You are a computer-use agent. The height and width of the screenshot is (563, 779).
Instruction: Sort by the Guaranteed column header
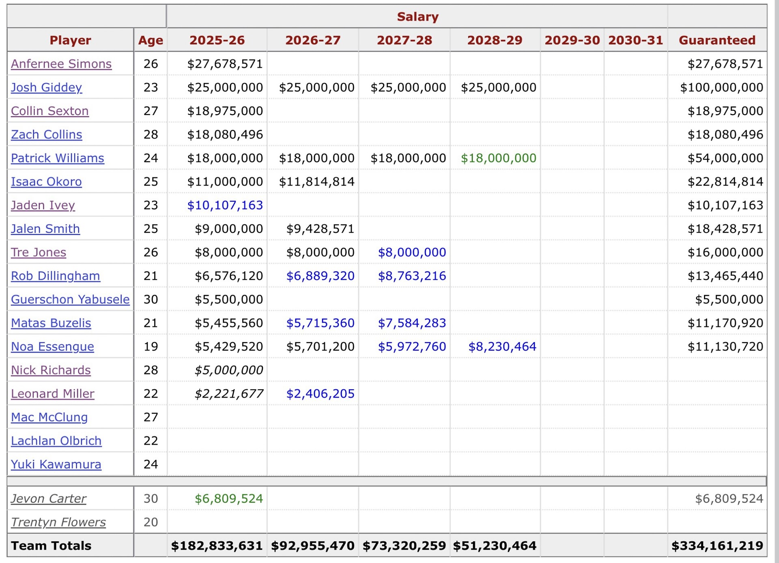[717, 40]
